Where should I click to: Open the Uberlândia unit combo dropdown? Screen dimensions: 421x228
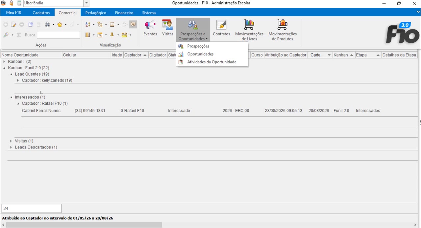87,3
